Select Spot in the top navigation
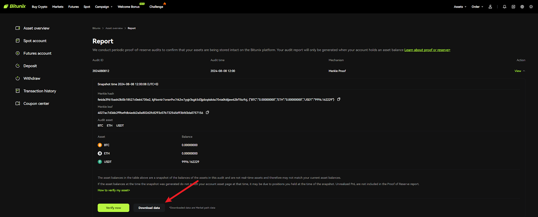This screenshot has height=217, width=538. tap(87, 7)
